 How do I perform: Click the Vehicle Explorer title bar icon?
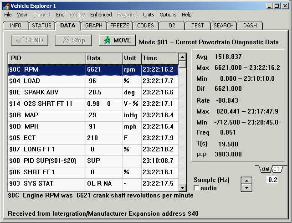pos(6,6)
